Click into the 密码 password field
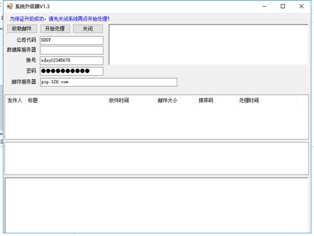Screen dimensions: 314x236 [x=71, y=71]
